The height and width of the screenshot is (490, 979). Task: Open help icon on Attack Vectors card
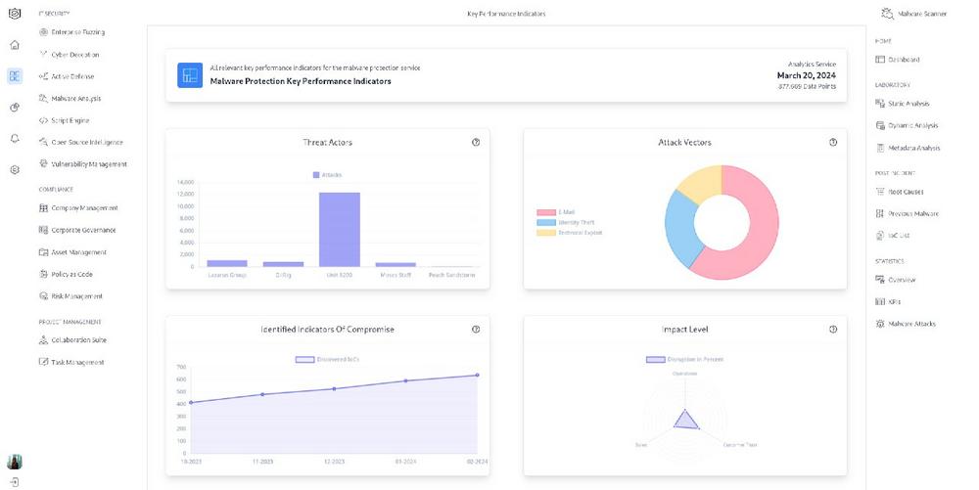point(833,143)
